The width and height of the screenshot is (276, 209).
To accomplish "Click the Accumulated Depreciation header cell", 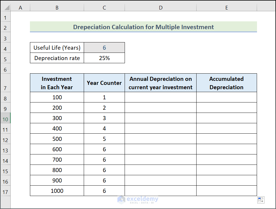I will 226,83.
